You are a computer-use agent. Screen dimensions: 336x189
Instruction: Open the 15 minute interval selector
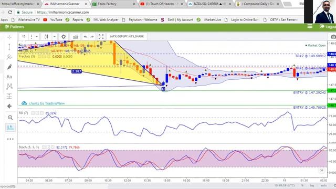(24, 36)
